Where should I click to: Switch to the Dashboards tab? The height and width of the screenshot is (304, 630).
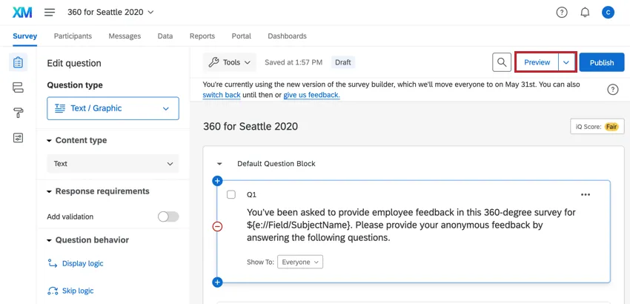click(287, 36)
